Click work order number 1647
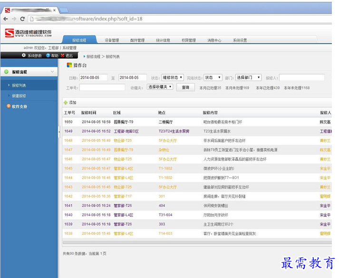Screen dimensions: 339x278 pyautogui.click(x=68, y=150)
